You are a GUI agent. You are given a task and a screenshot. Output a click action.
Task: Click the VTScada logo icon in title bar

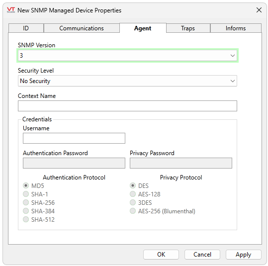click(11, 10)
